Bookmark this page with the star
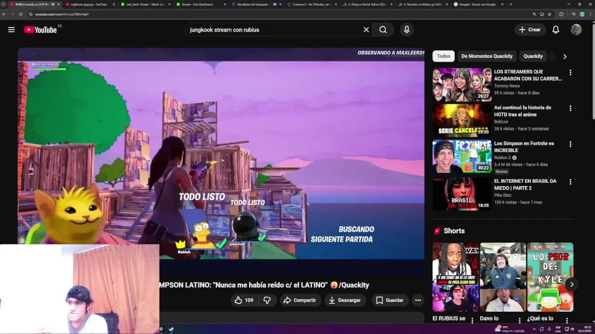This screenshot has width=595, height=334. [549, 14]
